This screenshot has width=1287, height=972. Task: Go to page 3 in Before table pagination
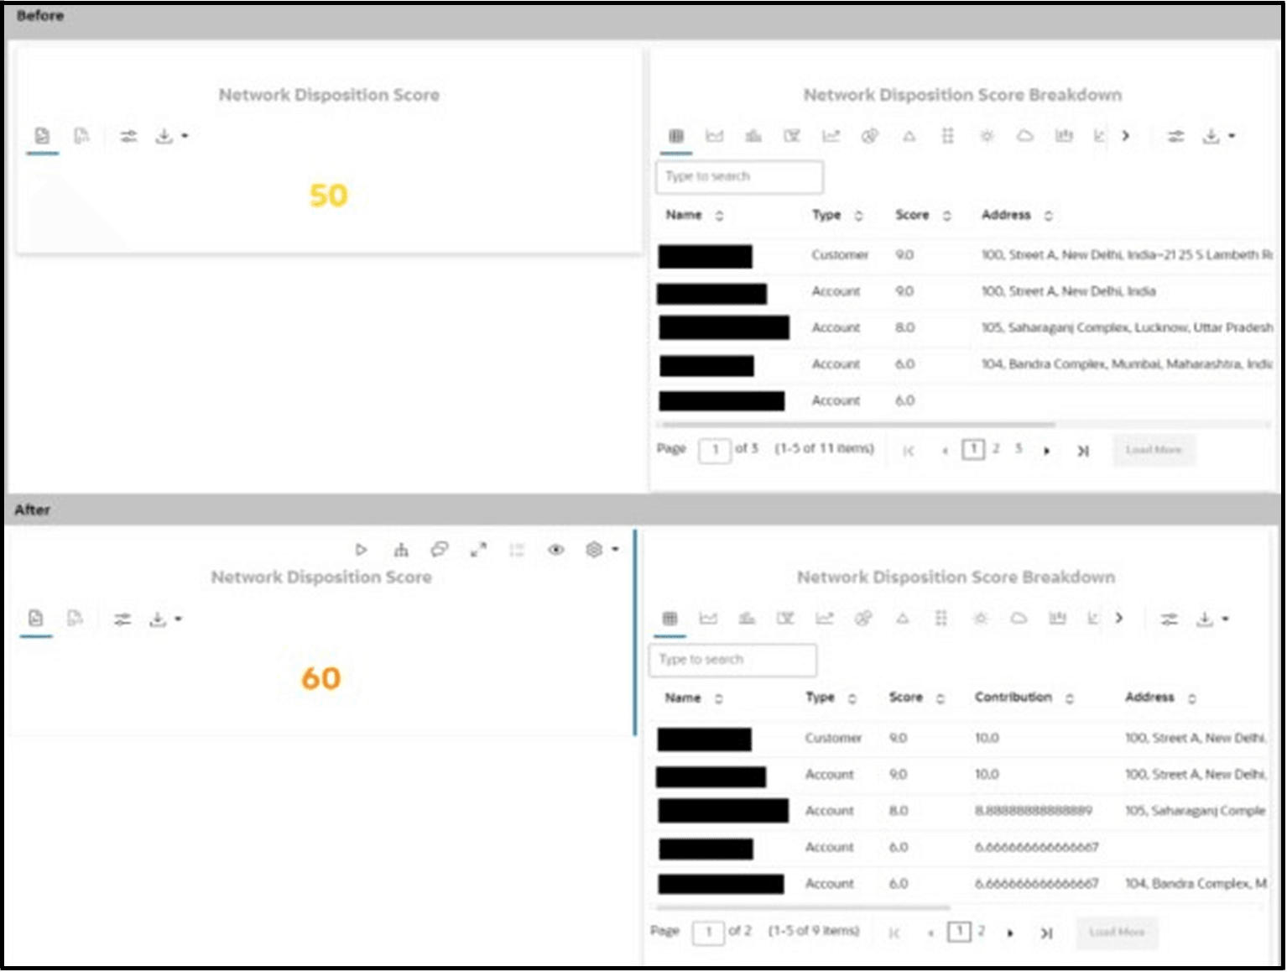[1019, 449]
